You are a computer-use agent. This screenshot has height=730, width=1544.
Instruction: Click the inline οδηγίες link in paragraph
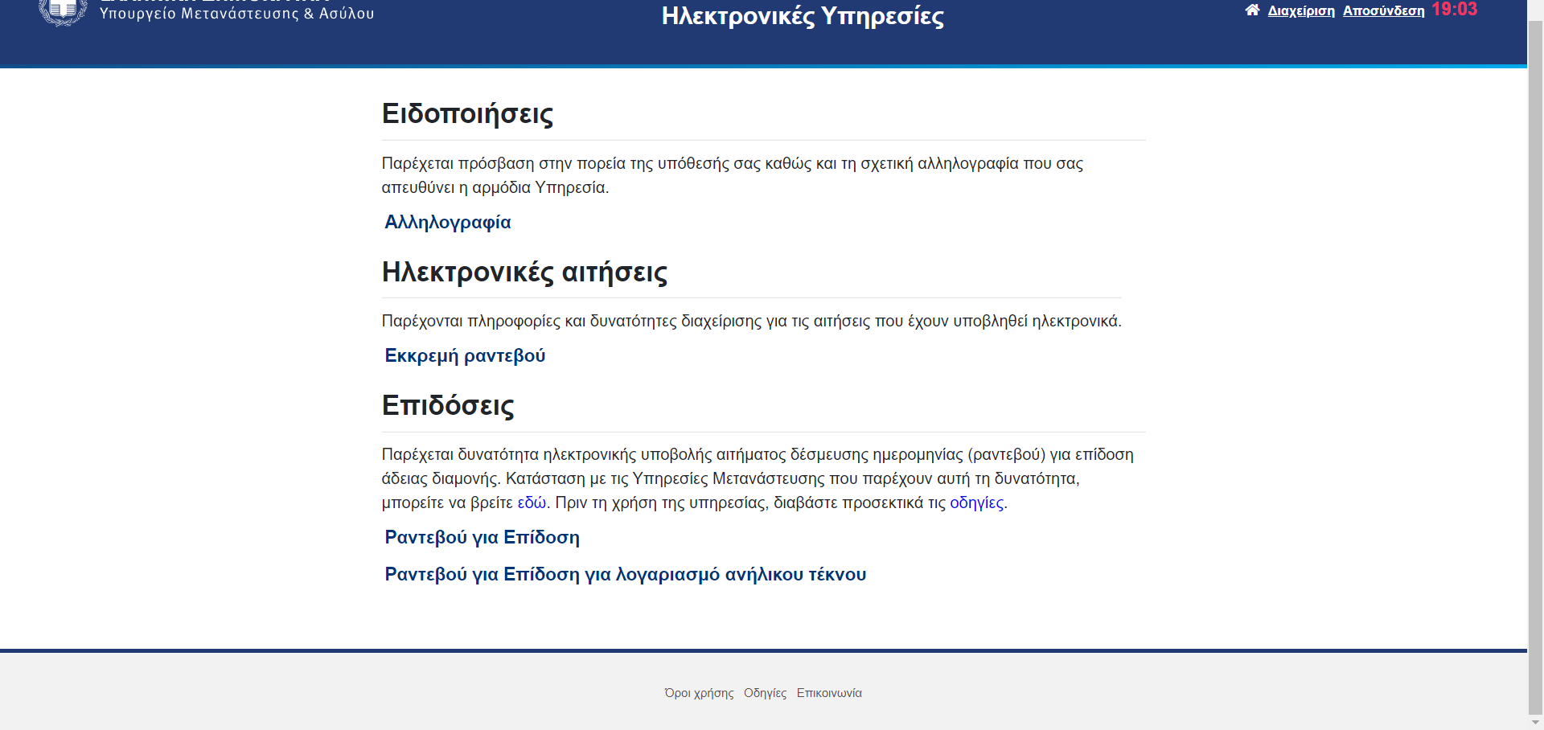pos(976,502)
